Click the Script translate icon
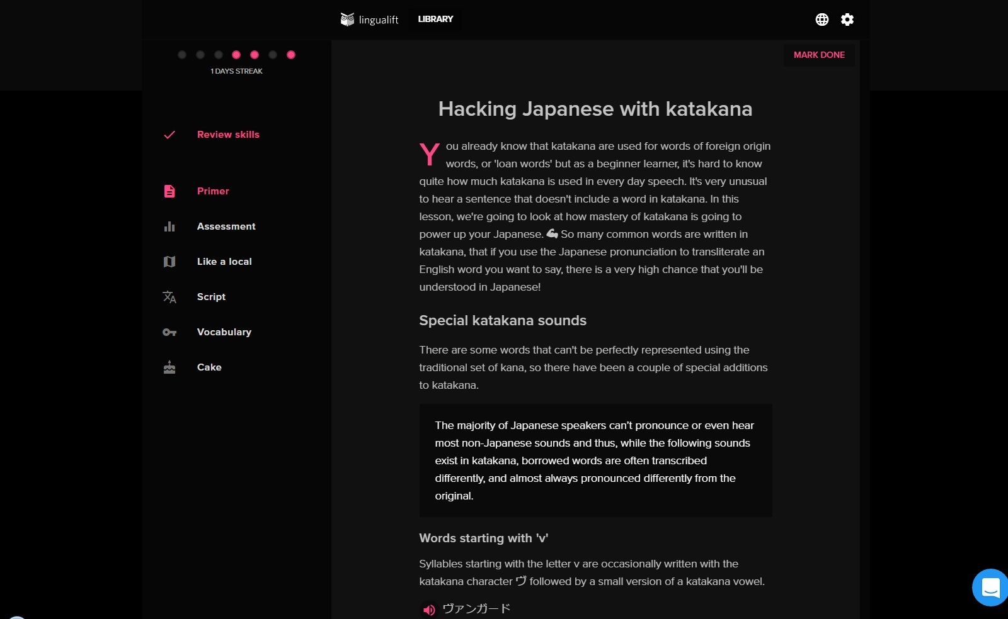Image resolution: width=1008 pixels, height=619 pixels. (169, 297)
